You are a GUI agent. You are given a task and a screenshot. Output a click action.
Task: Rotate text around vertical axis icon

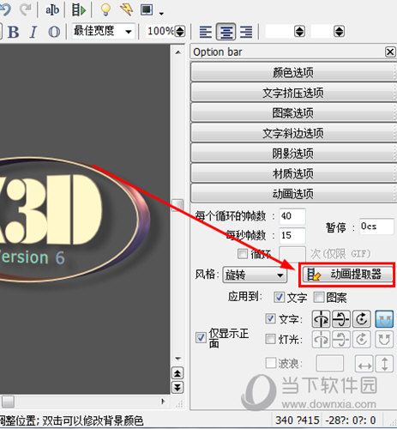click(321, 319)
